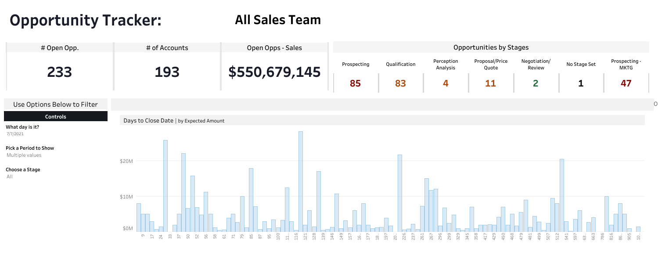The height and width of the screenshot is (263, 658).
Task: Click the 233 open opportunities value
Action: click(x=59, y=72)
